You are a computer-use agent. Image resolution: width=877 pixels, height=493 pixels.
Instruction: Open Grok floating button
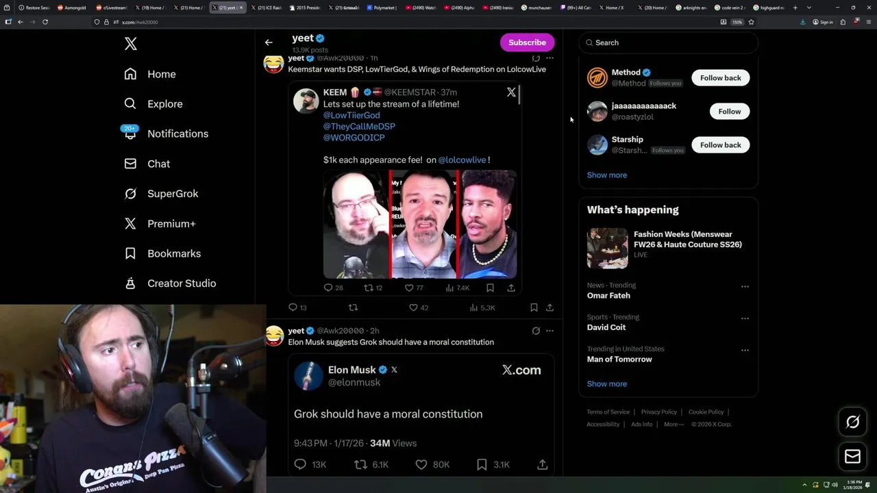pyautogui.click(x=852, y=422)
